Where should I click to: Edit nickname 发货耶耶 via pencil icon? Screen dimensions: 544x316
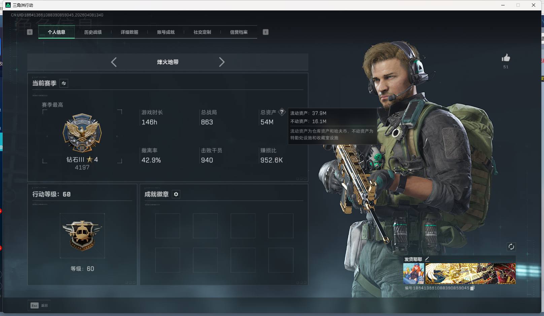pyautogui.click(x=427, y=259)
